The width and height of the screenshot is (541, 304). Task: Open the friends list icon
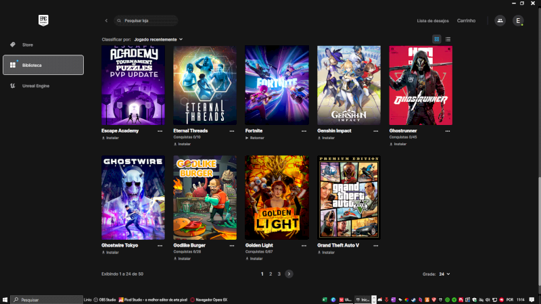(x=500, y=21)
